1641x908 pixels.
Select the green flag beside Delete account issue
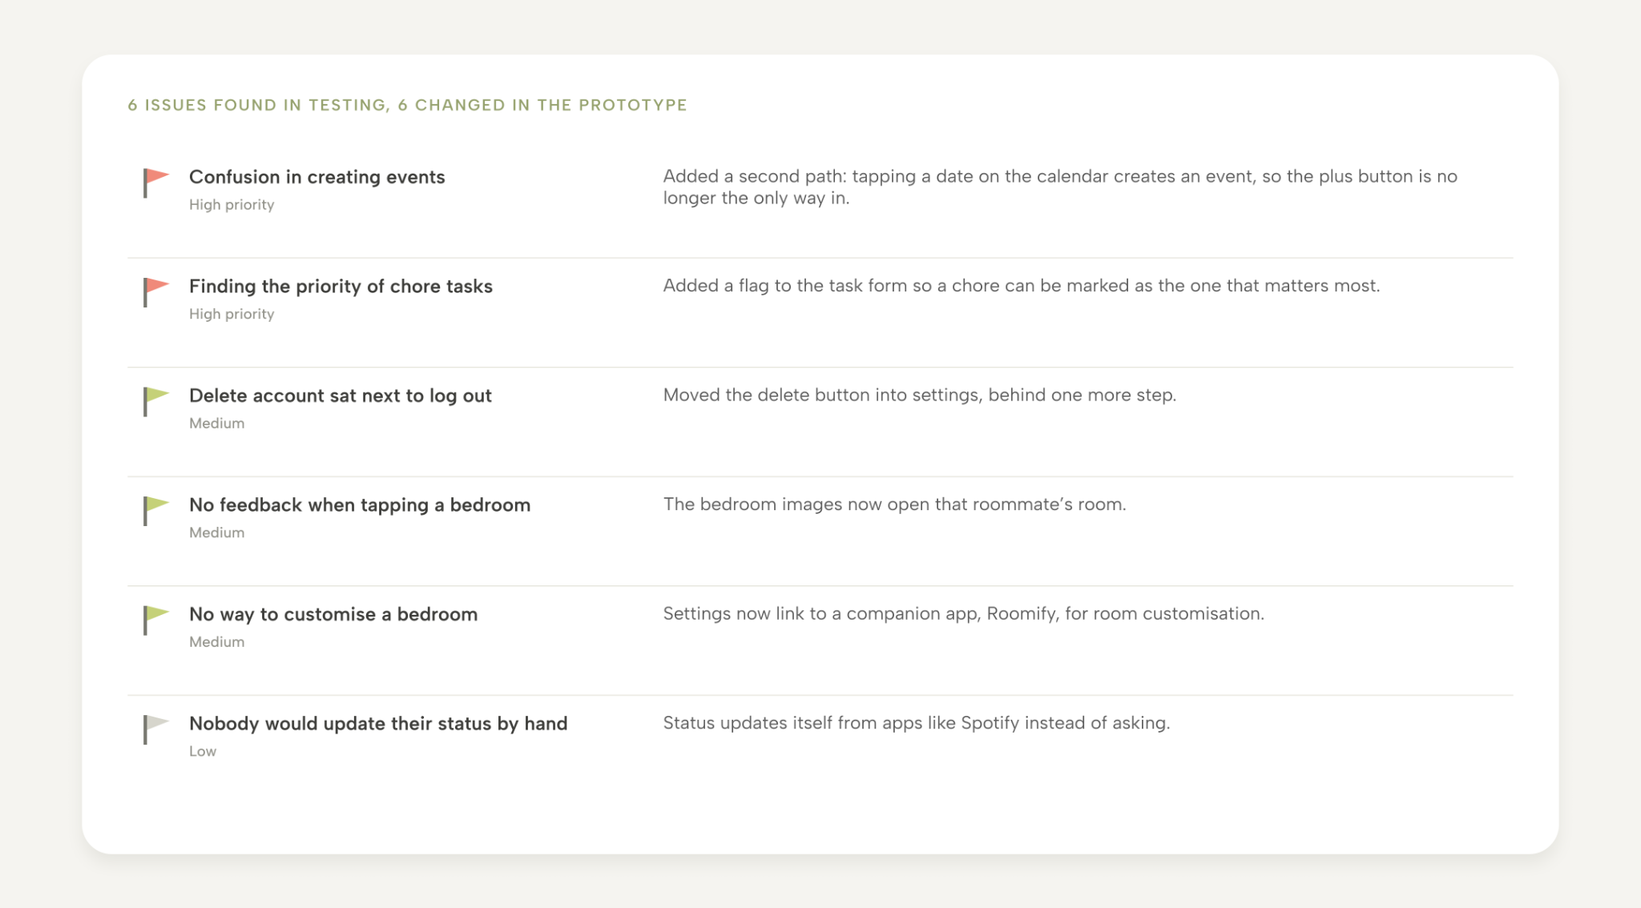(x=156, y=401)
